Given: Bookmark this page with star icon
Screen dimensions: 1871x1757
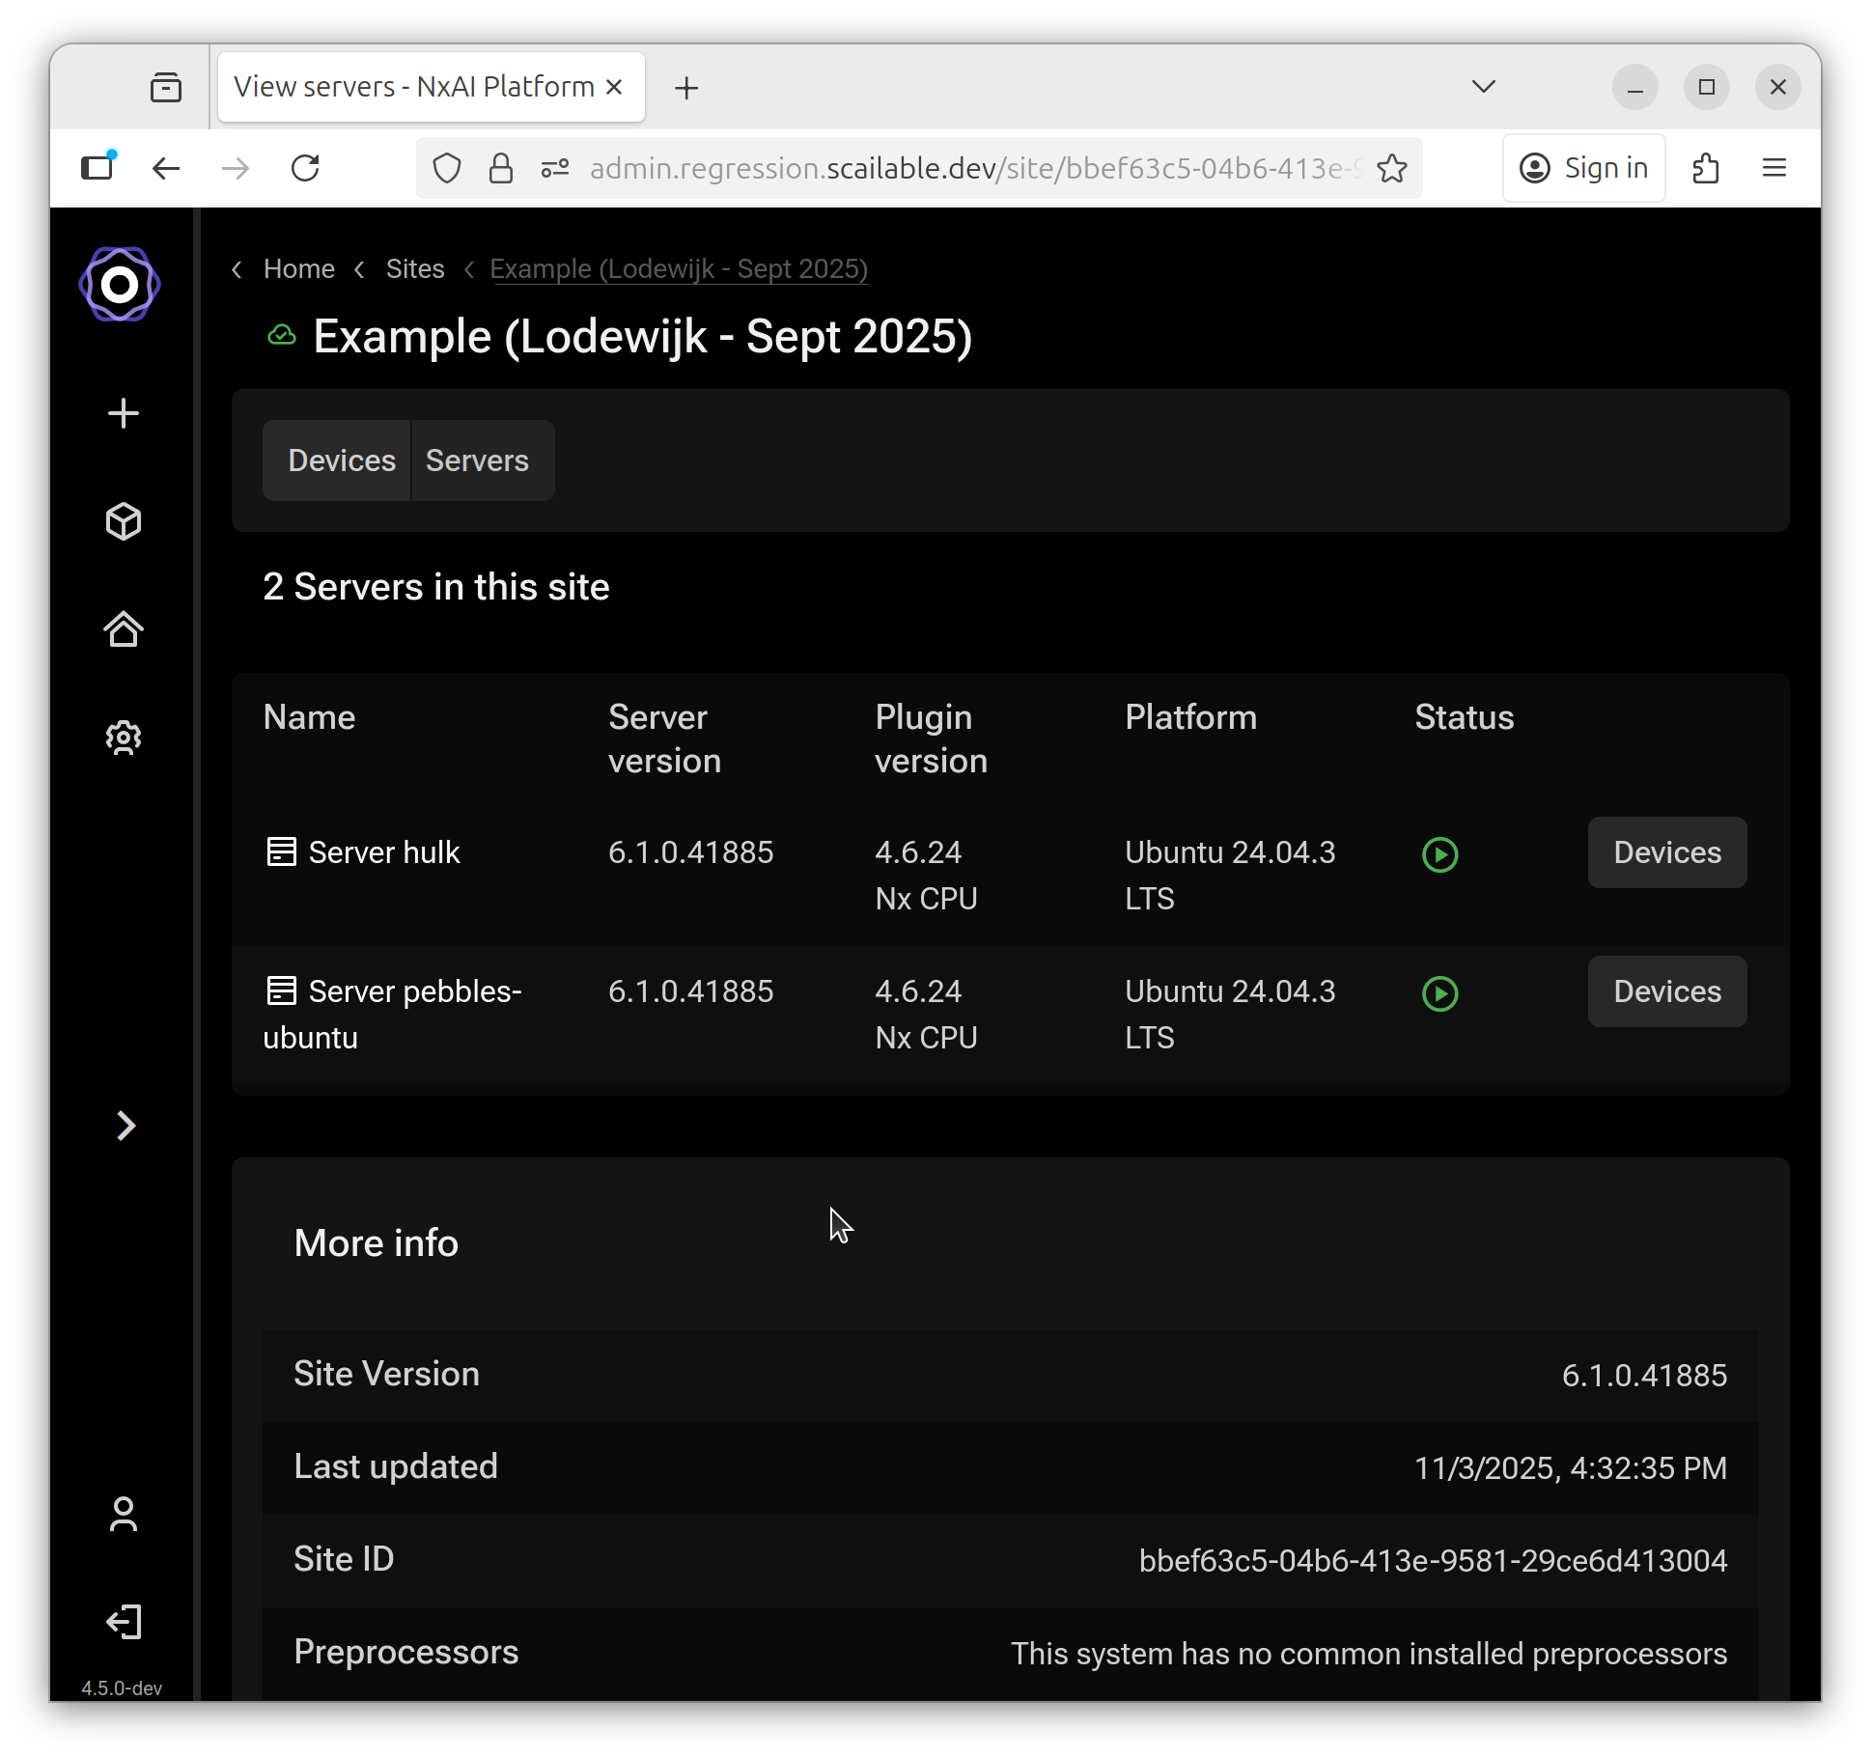Looking at the screenshot, I should [x=1391, y=169].
